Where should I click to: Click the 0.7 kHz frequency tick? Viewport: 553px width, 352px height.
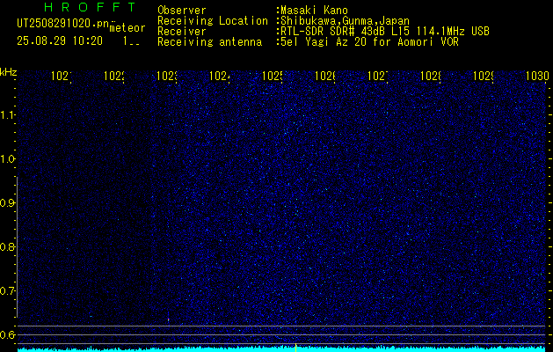click(x=7, y=291)
